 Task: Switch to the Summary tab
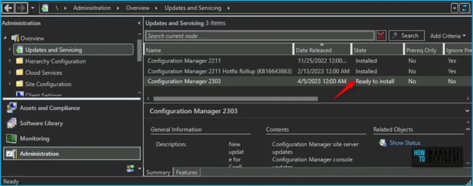[x=158, y=172]
